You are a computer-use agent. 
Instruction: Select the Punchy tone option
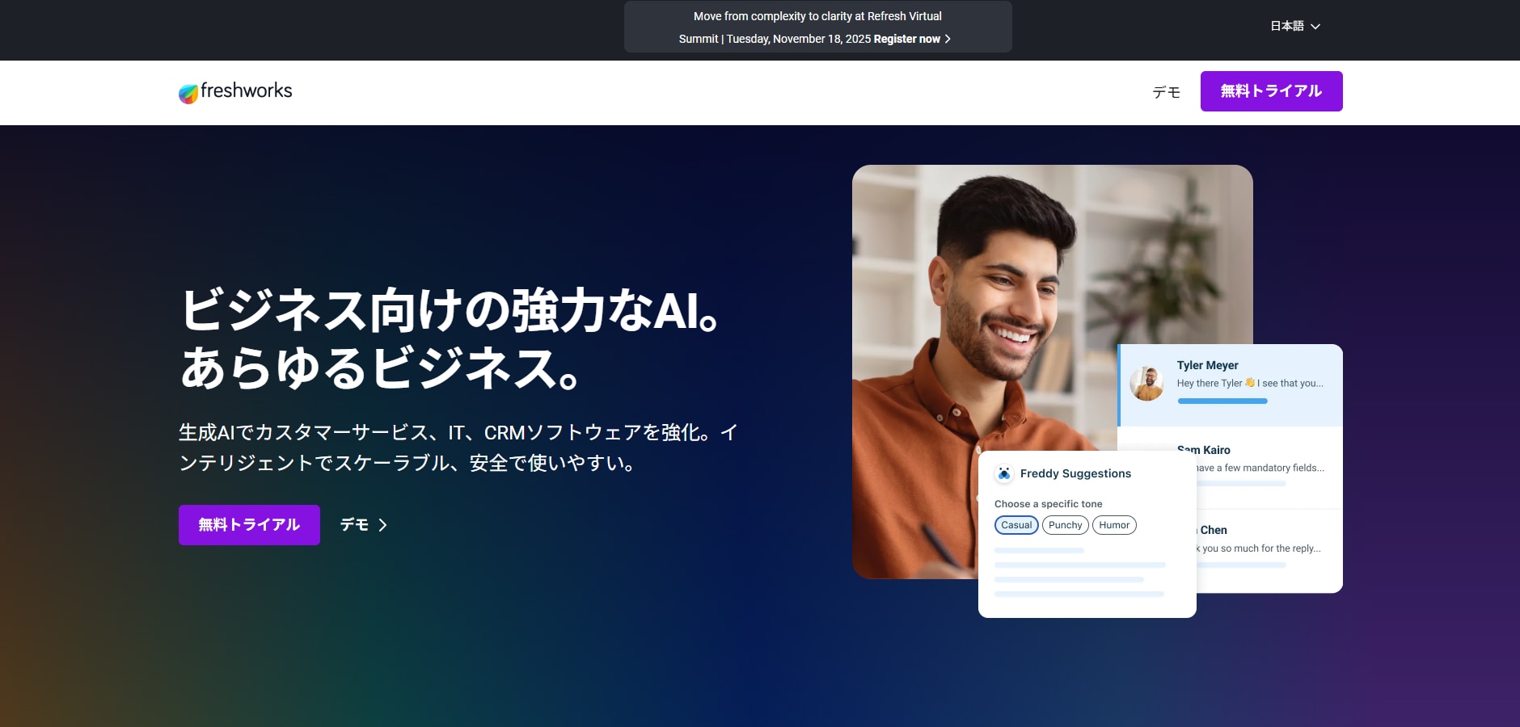pos(1065,525)
